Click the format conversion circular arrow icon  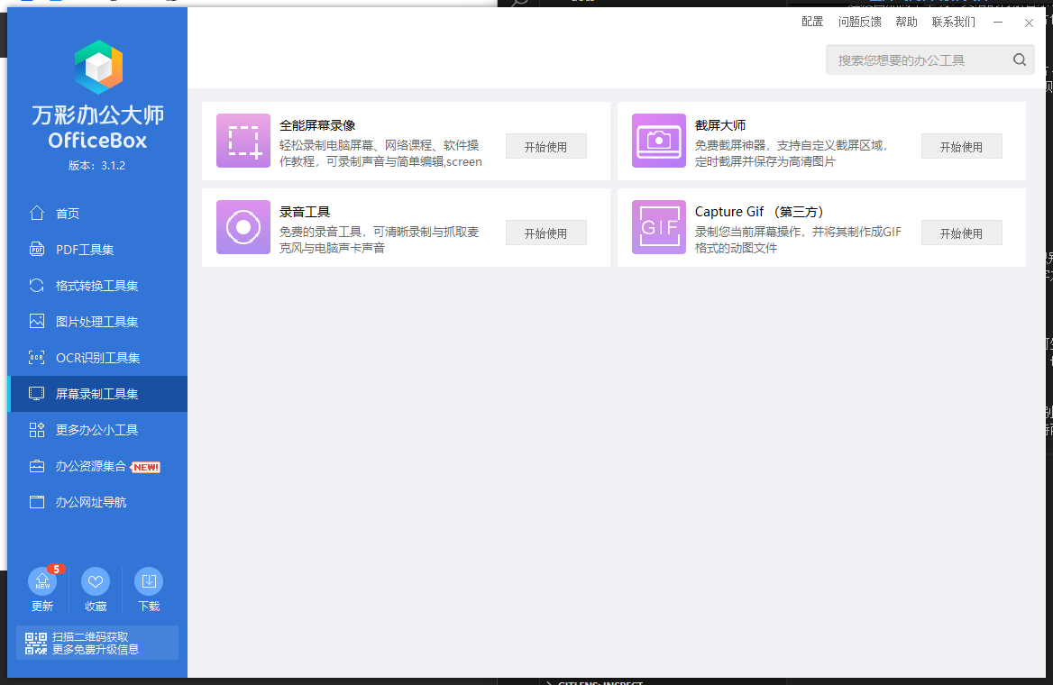[x=37, y=286]
